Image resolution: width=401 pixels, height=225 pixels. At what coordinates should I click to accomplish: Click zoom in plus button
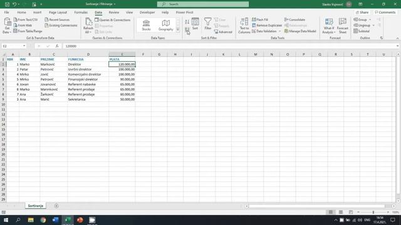[388, 212]
